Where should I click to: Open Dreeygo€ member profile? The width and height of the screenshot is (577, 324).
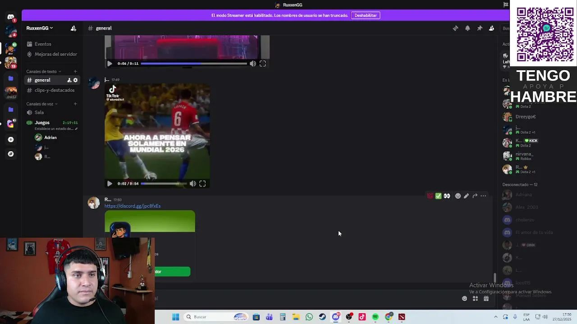point(526,117)
